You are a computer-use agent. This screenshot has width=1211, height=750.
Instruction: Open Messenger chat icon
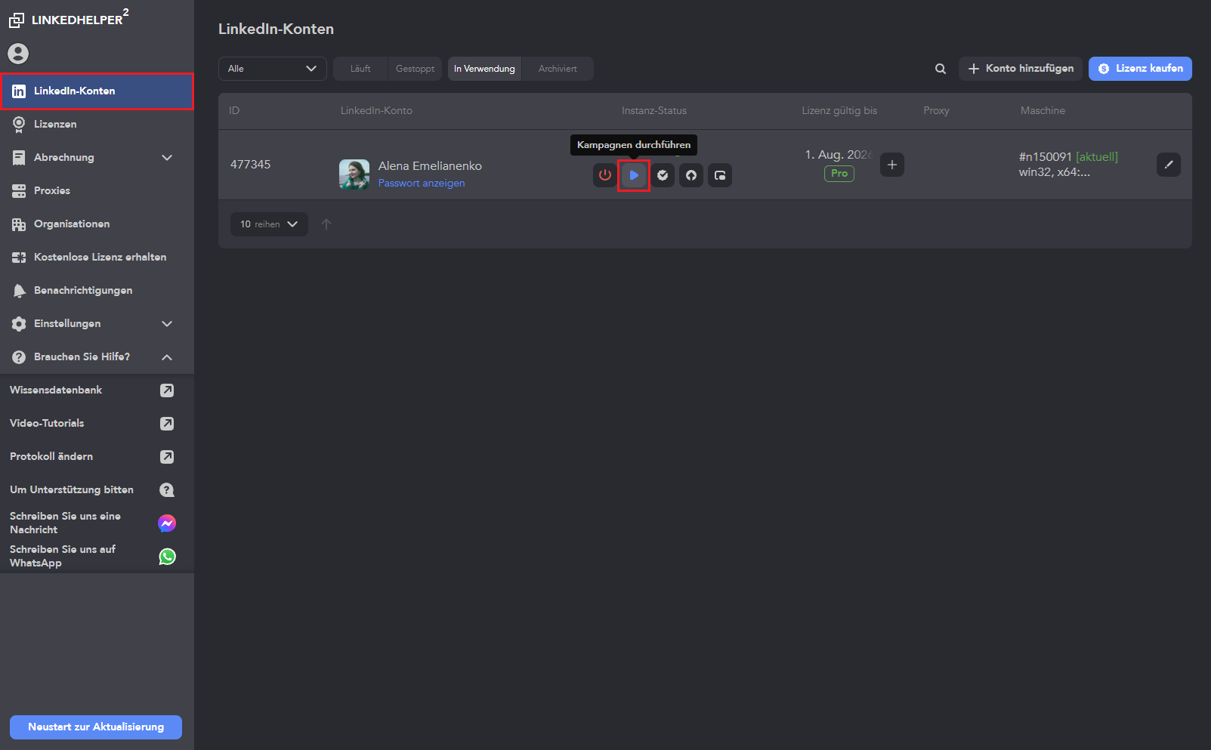167,523
